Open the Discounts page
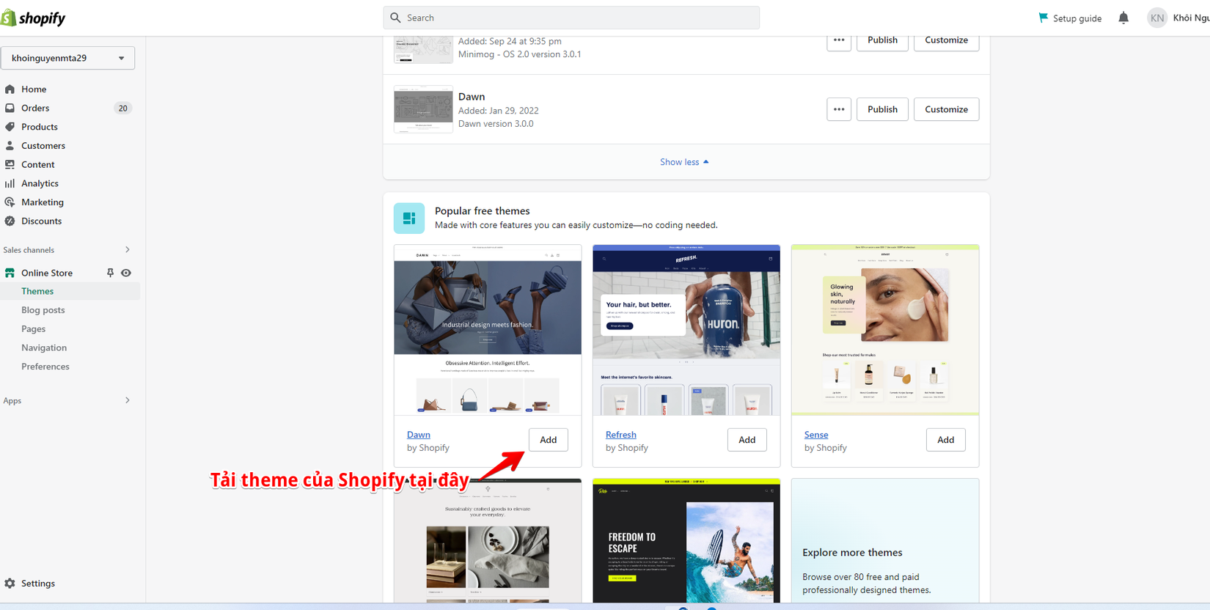This screenshot has height=610, width=1210. coord(42,221)
